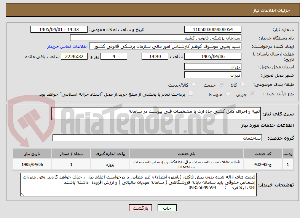Viewport: 300px width, 218px height.
Task: Click the delivery province field تهران
Action: pos(212,66)
